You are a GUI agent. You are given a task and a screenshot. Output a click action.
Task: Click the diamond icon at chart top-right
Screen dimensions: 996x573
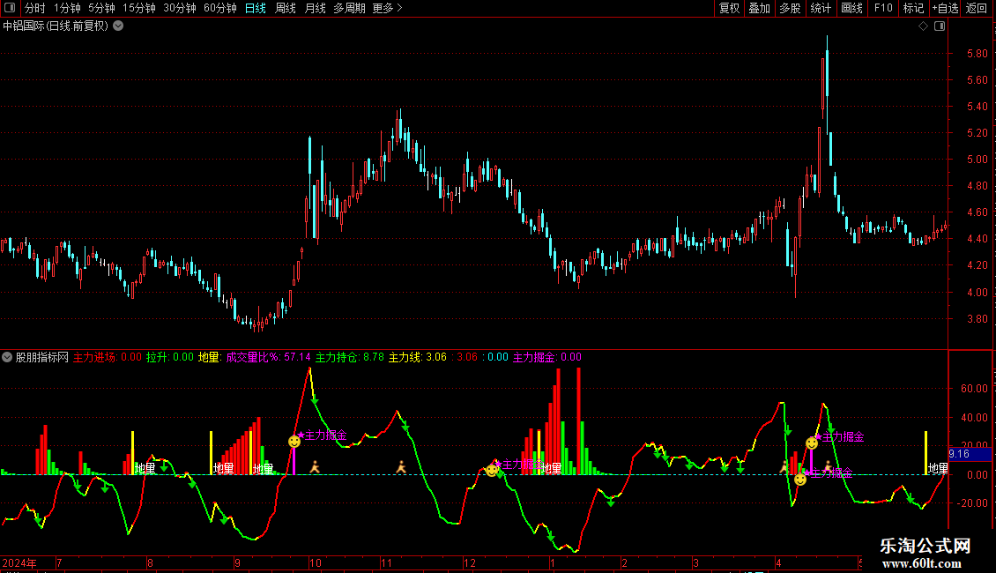(923, 26)
